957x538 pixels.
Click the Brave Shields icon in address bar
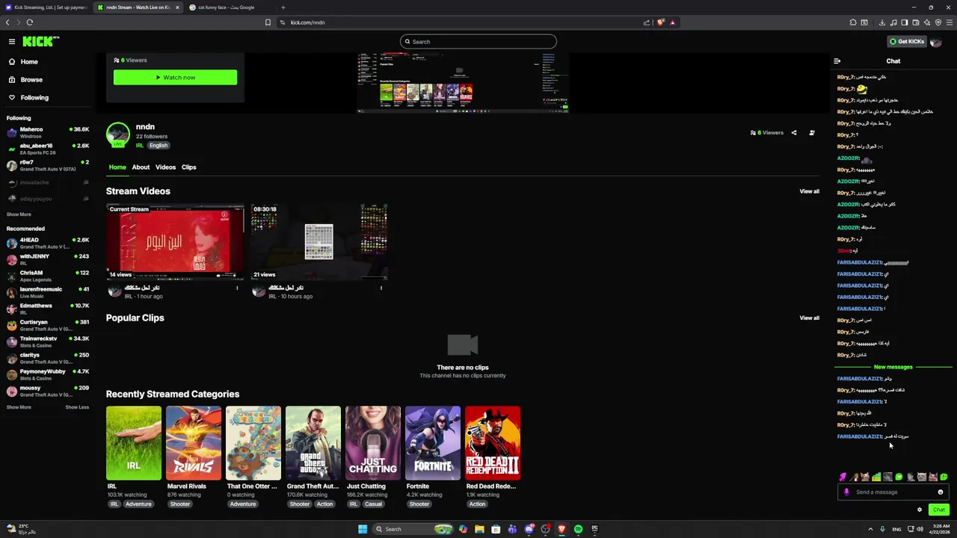pyautogui.click(x=660, y=22)
